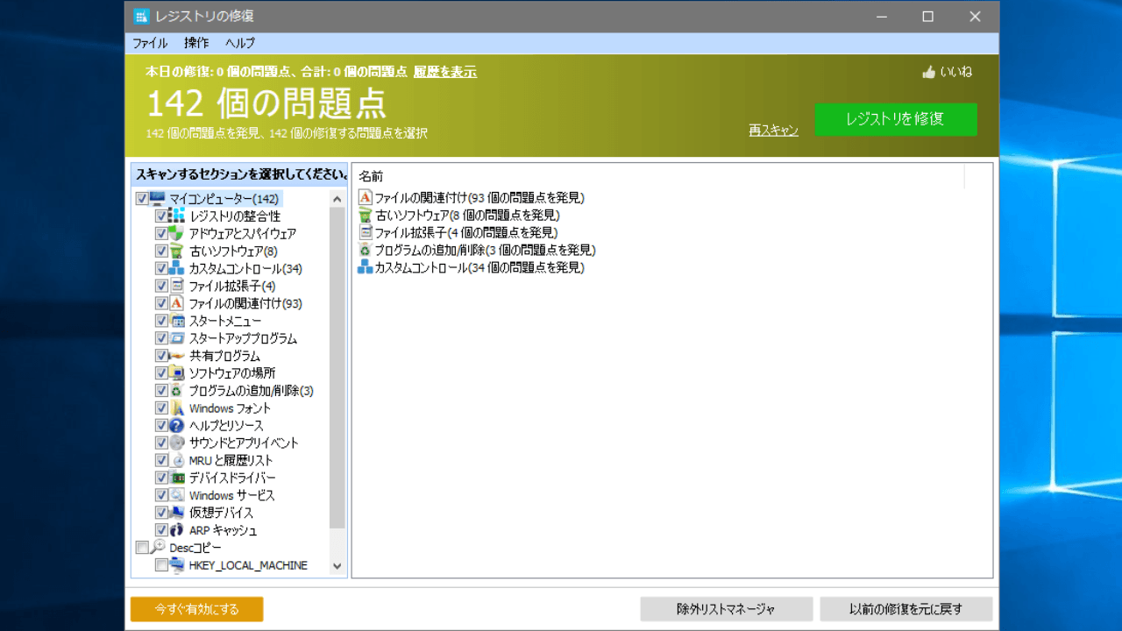Image resolution: width=1122 pixels, height=631 pixels.
Task: Uncheck the スタートメニュー checkbox
Action: 161,321
